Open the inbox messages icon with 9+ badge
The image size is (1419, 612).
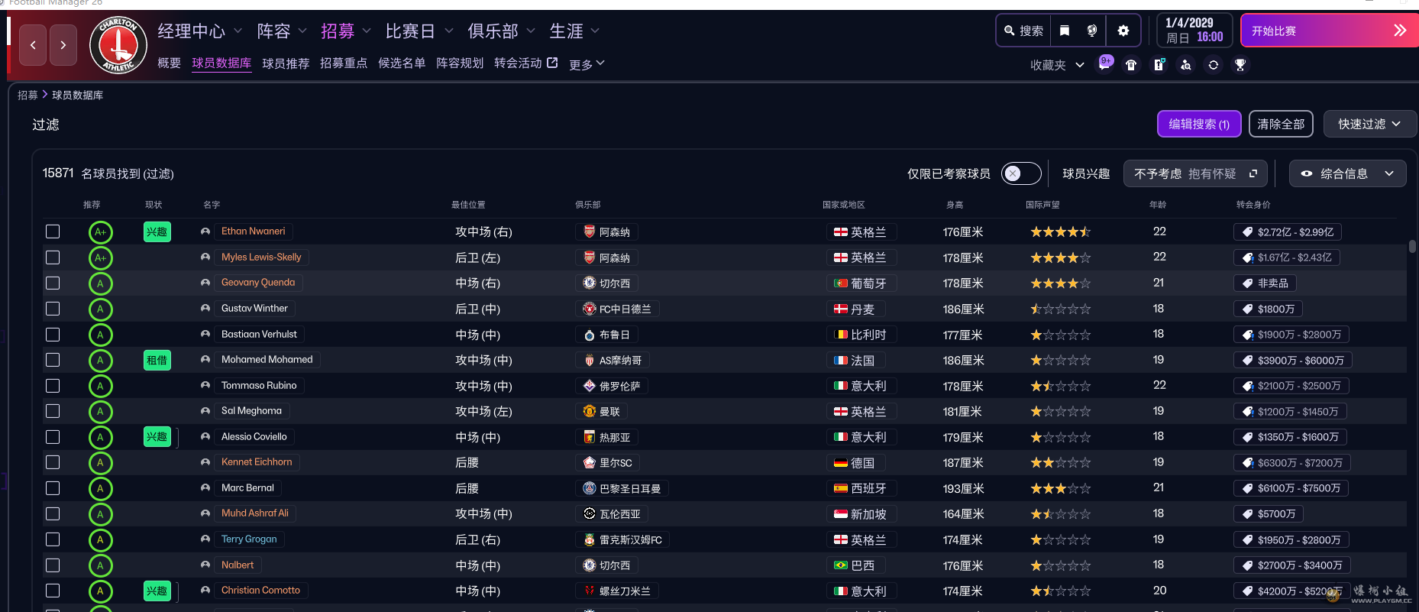pyautogui.click(x=1104, y=65)
